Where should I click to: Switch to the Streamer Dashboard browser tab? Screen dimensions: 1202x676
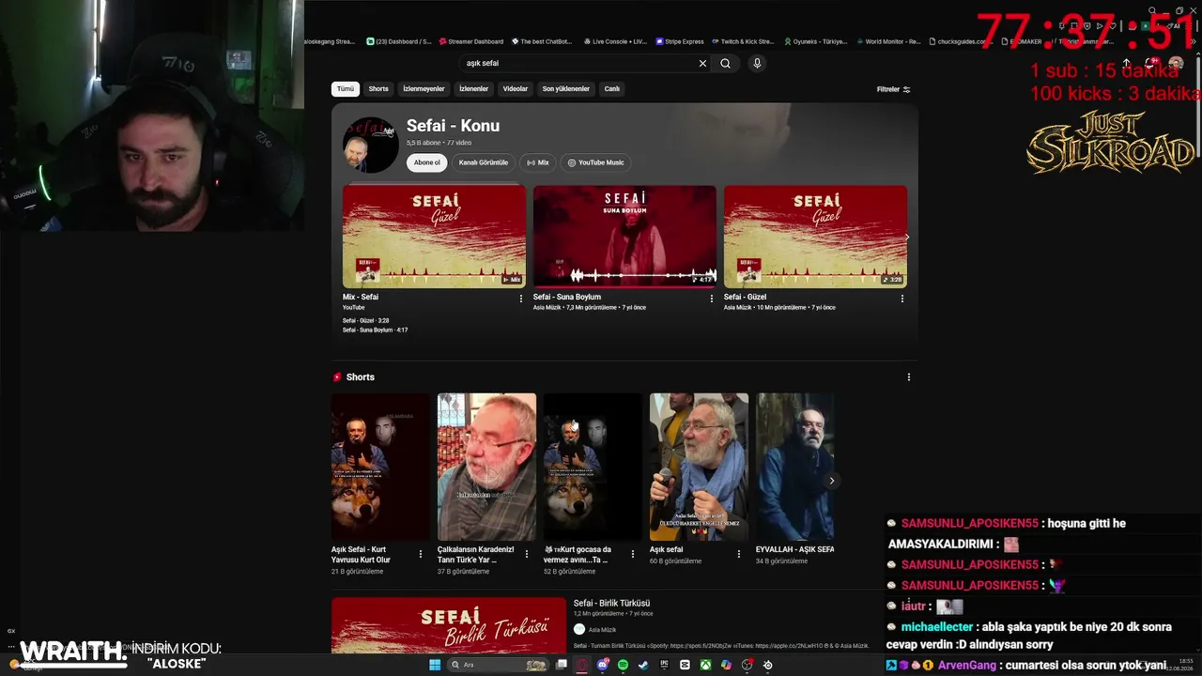click(470, 41)
